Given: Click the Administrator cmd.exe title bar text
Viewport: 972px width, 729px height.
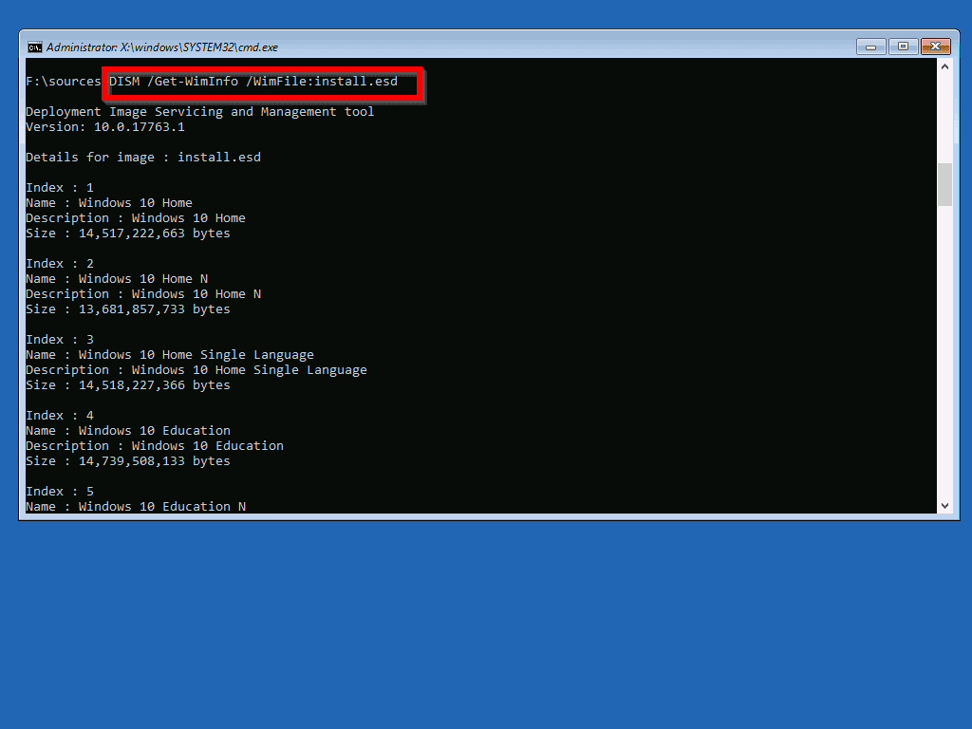Looking at the screenshot, I should (161, 47).
